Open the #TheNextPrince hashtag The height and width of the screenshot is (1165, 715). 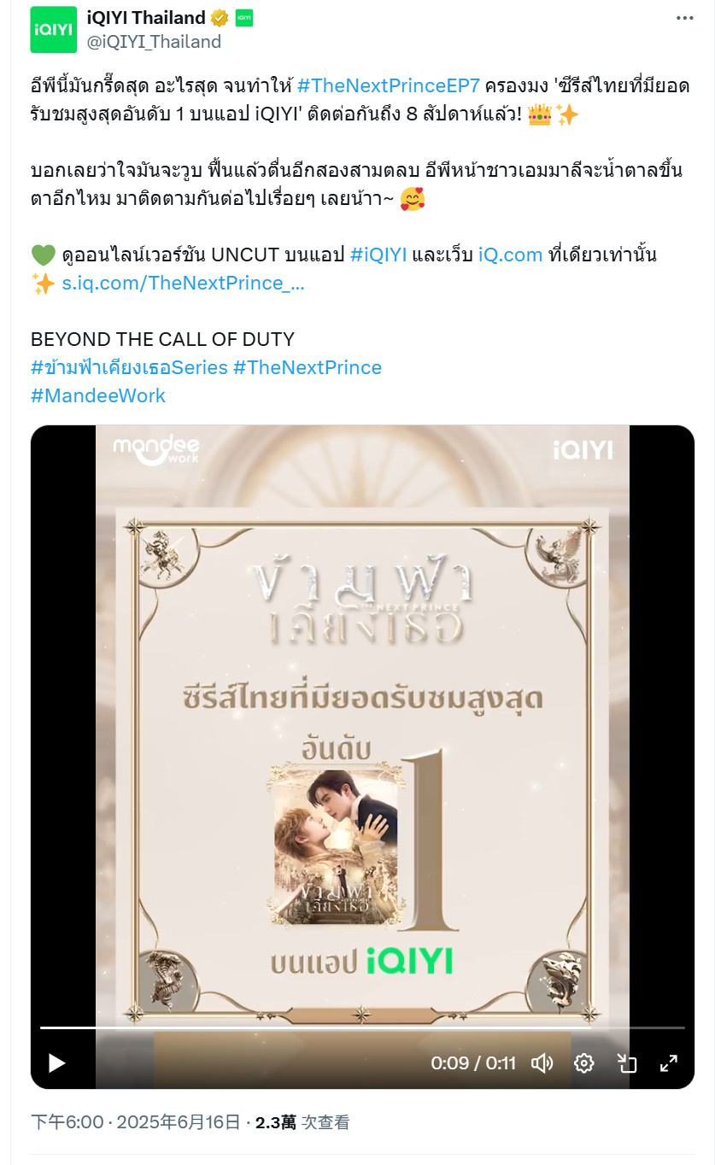(308, 367)
